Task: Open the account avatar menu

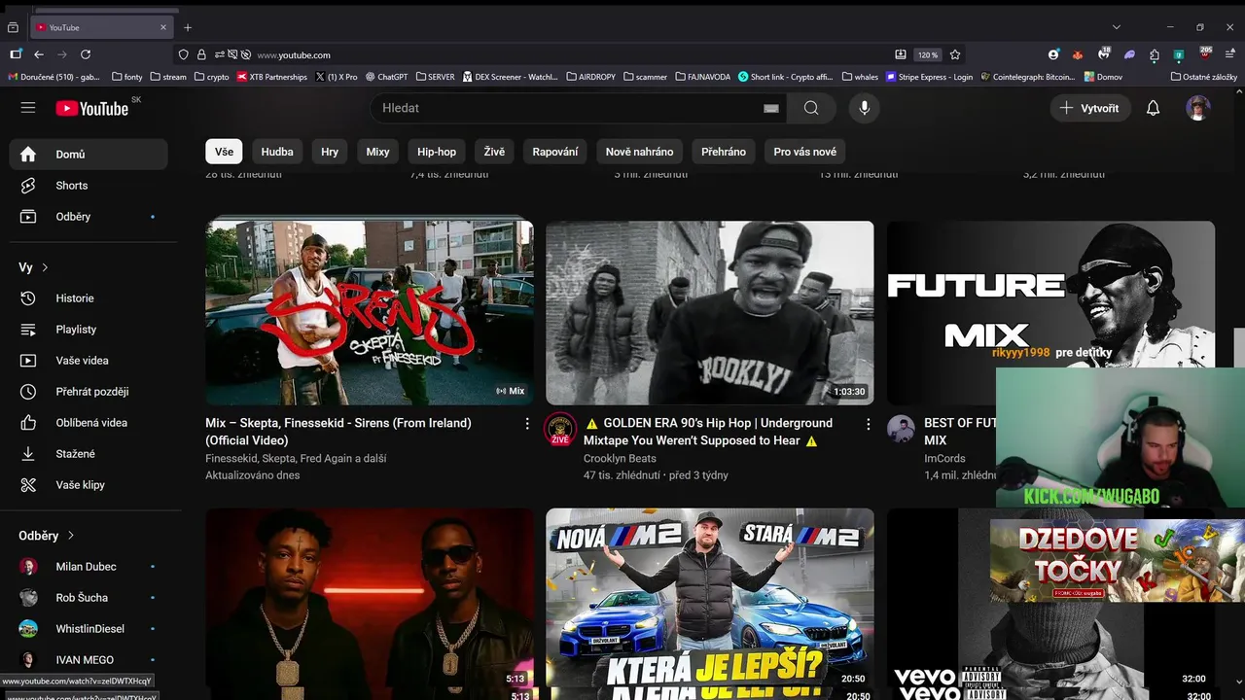Action: pyautogui.click(x=1198, y=108)
